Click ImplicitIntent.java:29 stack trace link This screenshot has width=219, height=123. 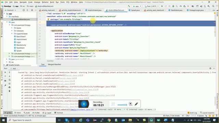tap(82, 109)
